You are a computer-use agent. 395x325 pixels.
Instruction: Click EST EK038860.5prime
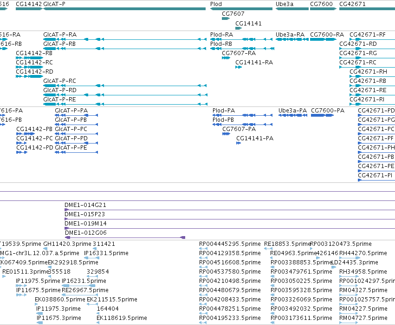pos(36,304)
